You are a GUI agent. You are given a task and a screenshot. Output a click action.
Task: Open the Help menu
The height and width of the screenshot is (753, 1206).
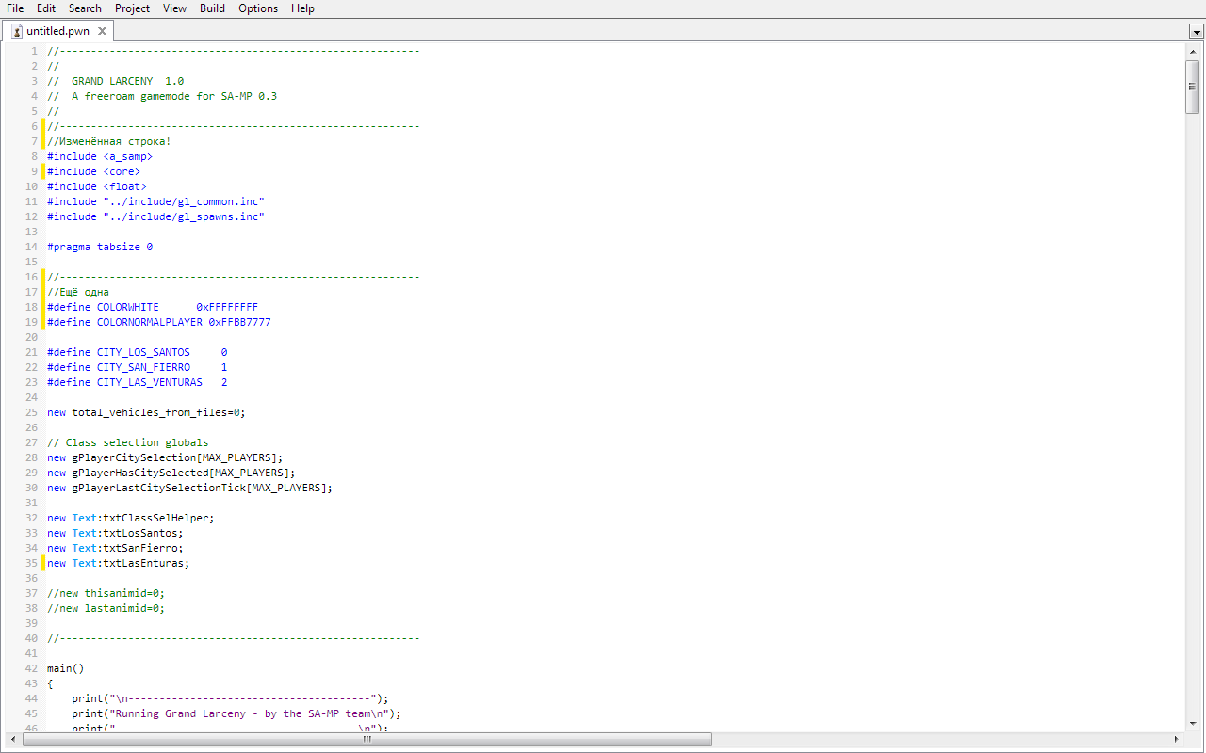[302, 8]
